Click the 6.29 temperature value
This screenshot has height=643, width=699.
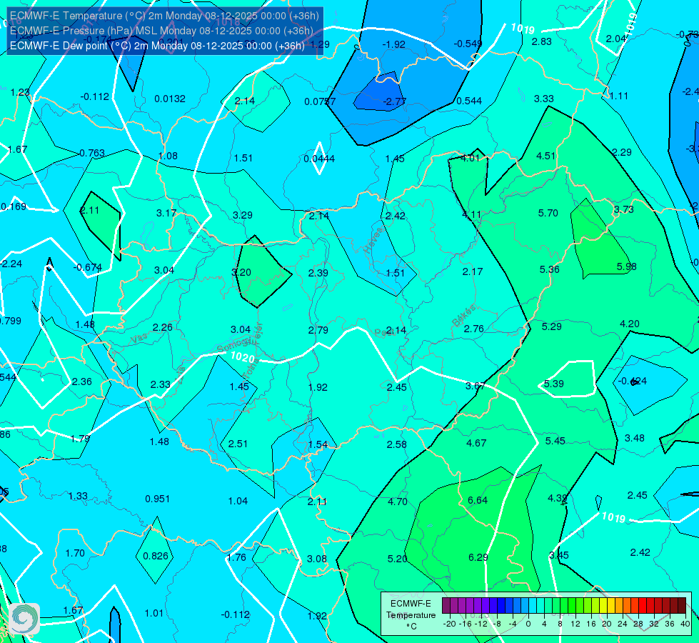478,557
